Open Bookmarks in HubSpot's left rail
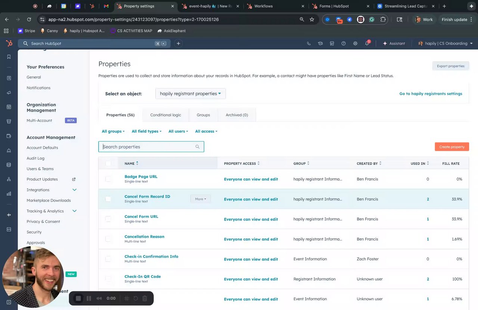478x310 pixels. click(9, 57)
